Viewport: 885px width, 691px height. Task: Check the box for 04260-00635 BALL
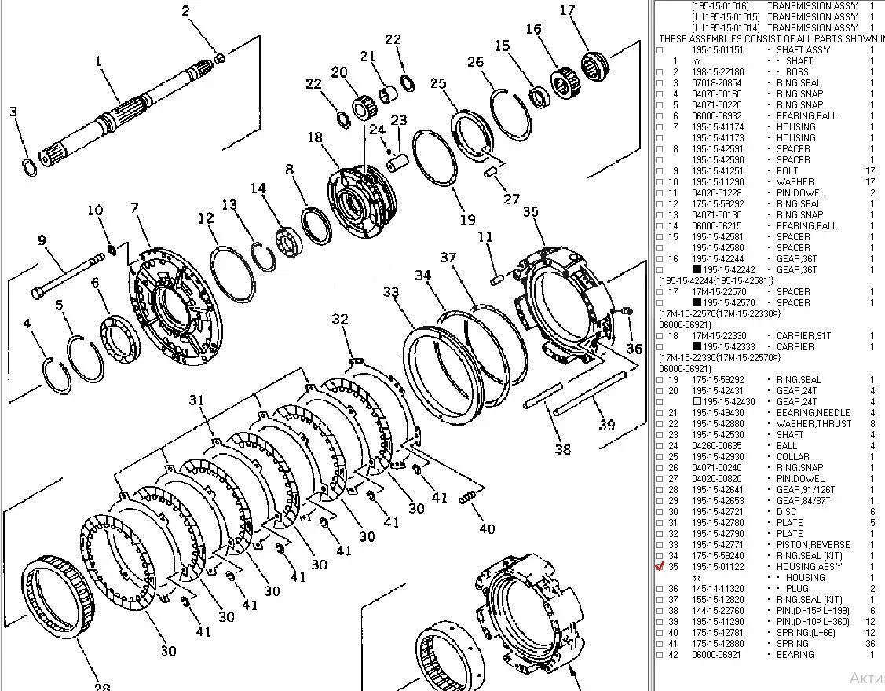[x=660, y=446]
